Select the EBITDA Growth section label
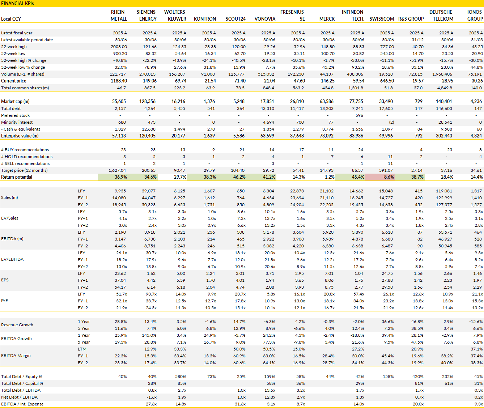 coord(16,339)
